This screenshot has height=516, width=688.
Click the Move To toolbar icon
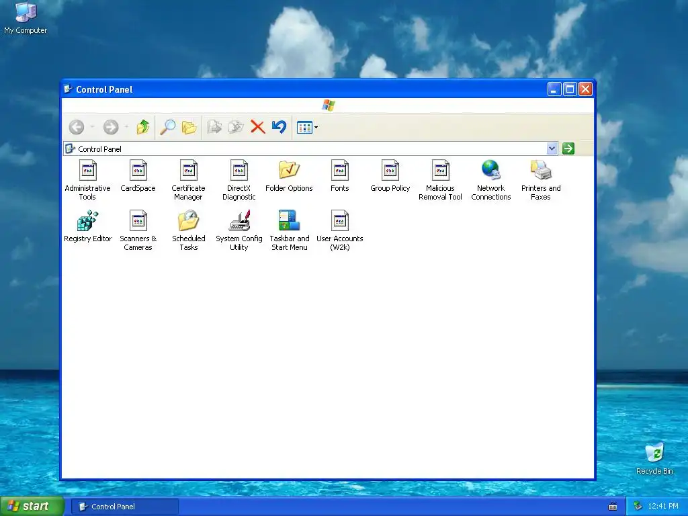[214, 127]
